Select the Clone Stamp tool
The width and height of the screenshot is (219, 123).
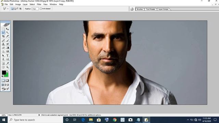coord(3,44)
